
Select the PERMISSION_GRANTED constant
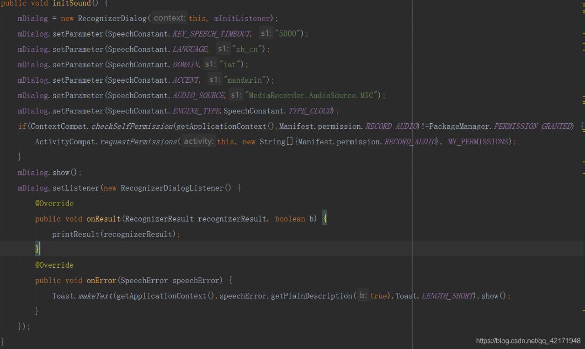tap(533, 127)
